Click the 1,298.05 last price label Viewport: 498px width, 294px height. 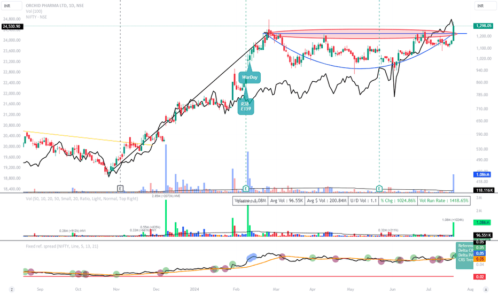coord(483,26)
